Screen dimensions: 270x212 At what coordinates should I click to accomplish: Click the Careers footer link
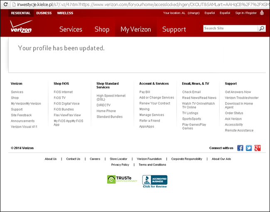click(x=95, y=159)
